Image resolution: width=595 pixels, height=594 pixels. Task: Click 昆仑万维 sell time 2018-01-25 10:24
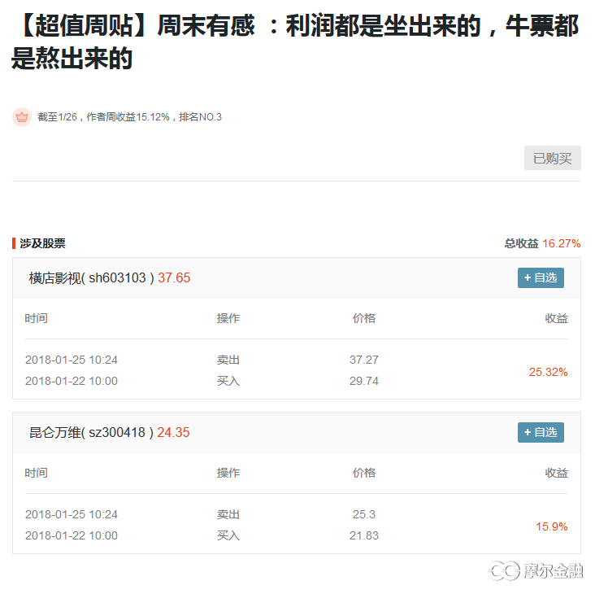coord(72,514)
